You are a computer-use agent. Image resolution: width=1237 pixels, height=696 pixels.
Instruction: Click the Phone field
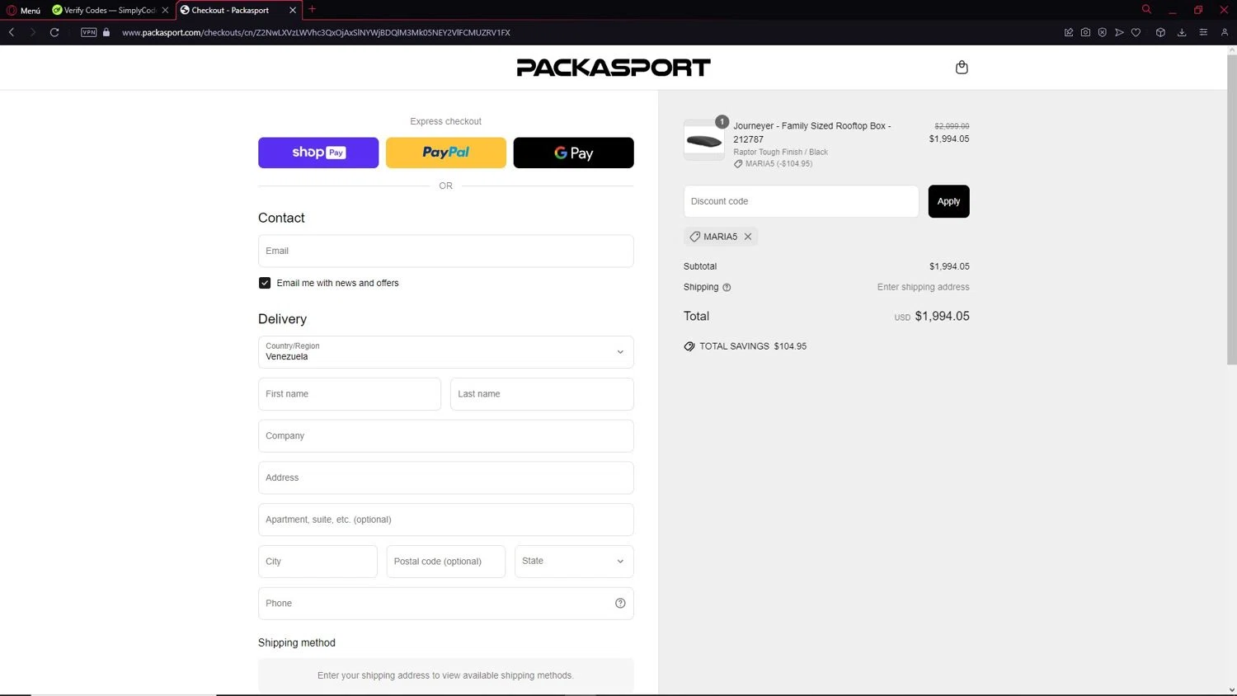(446, 604)
